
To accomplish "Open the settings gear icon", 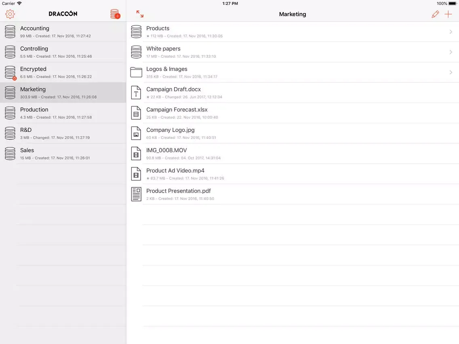I will tap(10, 14).
